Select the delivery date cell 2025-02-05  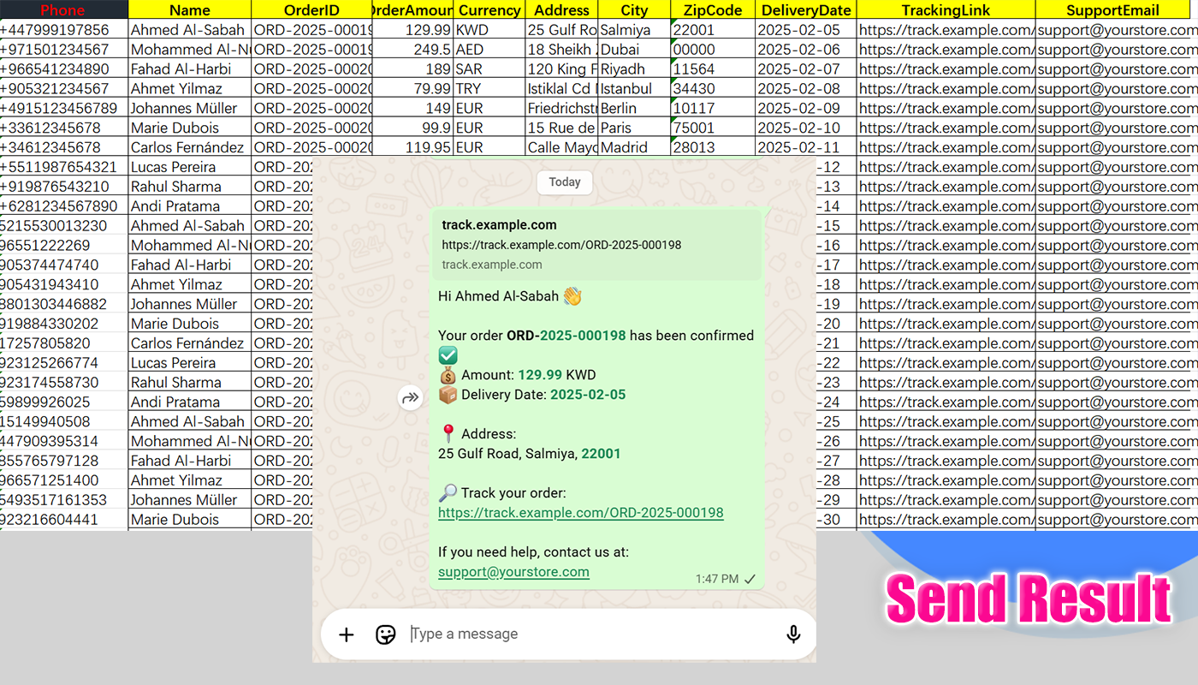click(806, 30)
